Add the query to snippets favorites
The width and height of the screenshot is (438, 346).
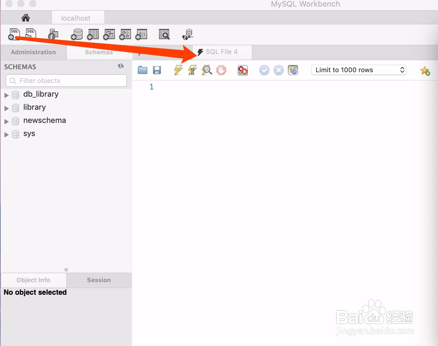click(x=425, y=71)
